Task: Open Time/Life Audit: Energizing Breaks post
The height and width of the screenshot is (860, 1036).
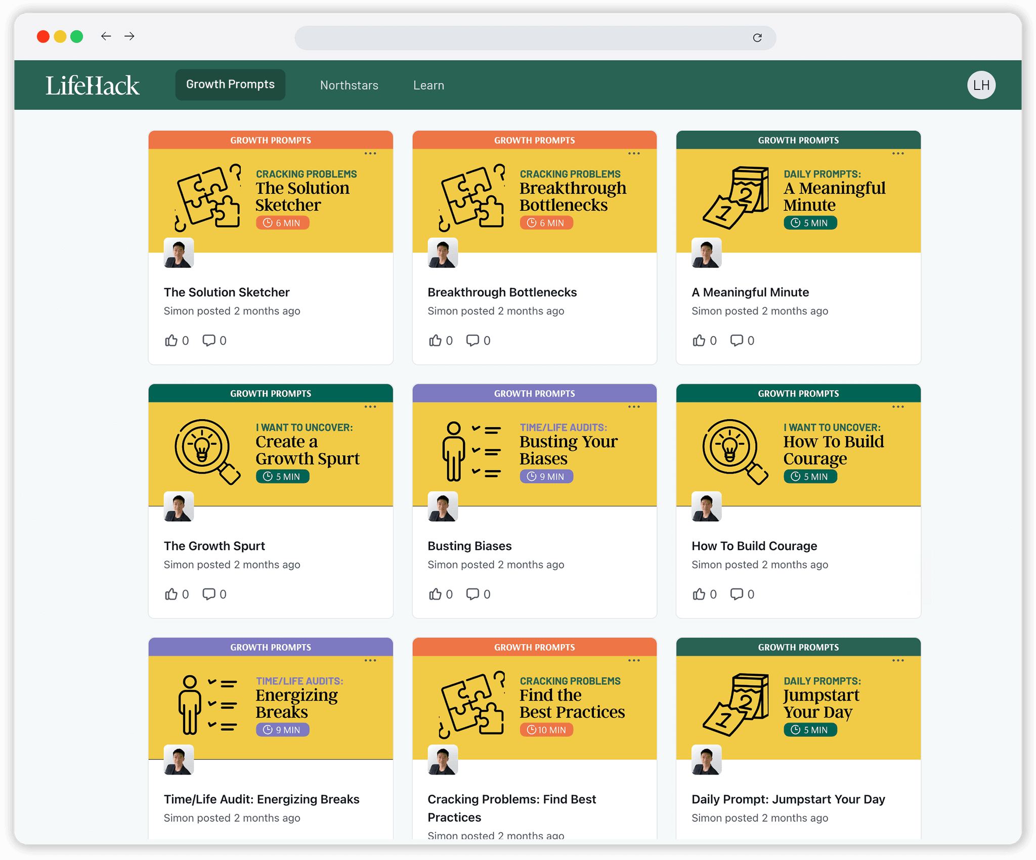Action: pyautogui.click(x=262, y=799)
